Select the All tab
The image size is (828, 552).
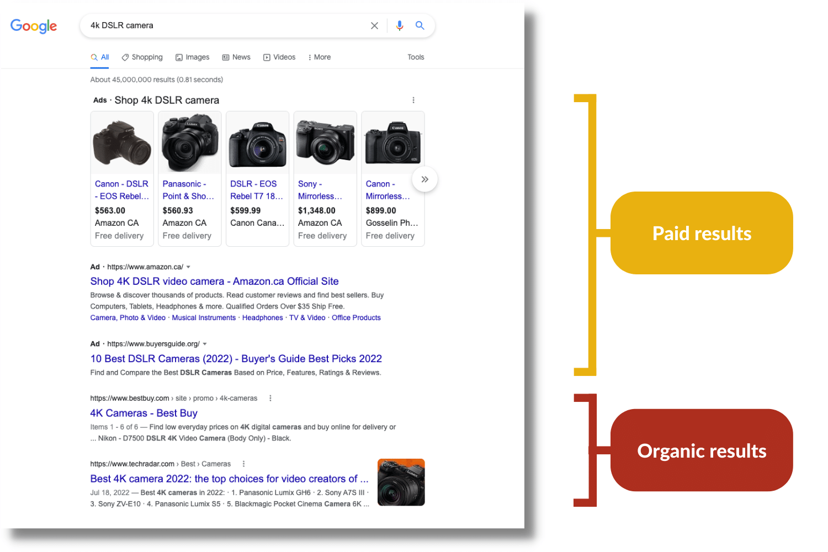(100, 57)
